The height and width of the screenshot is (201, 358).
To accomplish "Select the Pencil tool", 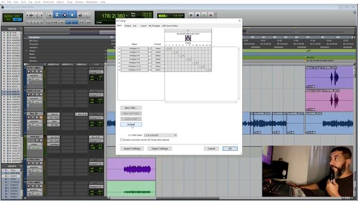I will pyautogui.click(x=87, y=15).
